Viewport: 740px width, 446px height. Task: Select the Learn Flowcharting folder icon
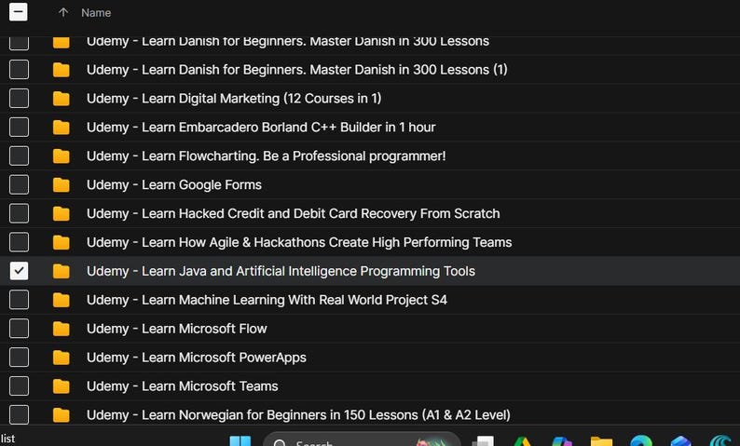click(61, 156)
